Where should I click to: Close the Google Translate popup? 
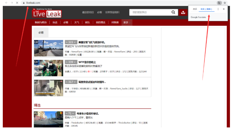(x=224, y=9)
